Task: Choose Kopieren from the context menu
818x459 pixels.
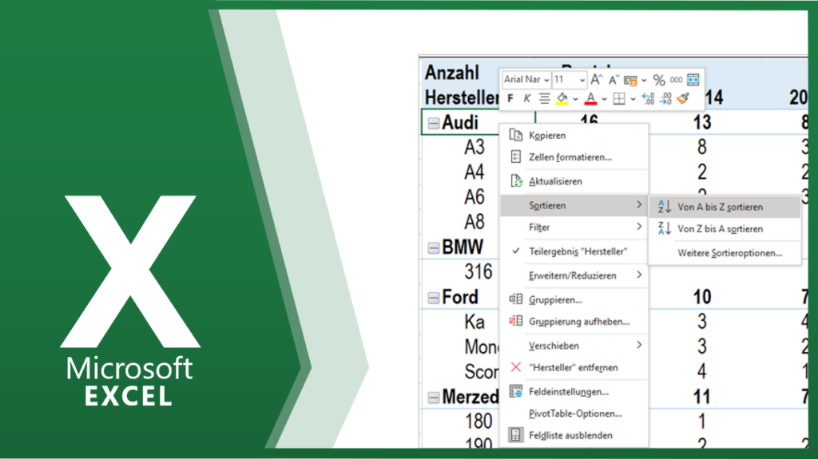Action: pyautogui.click(x=574, y=136)
